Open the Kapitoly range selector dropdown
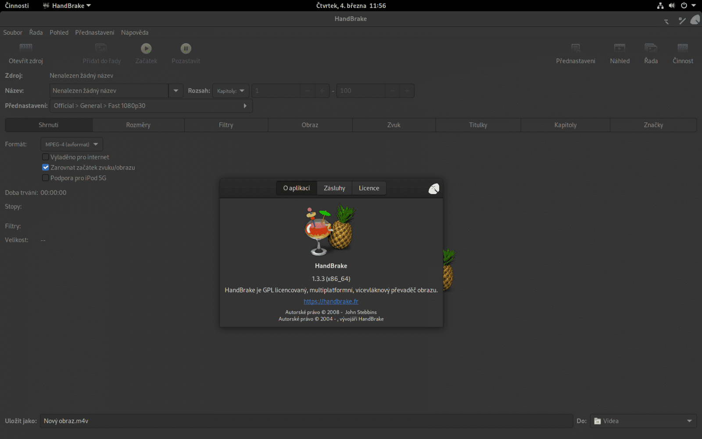This screenshot has height=439, width=702. [230, 90]
